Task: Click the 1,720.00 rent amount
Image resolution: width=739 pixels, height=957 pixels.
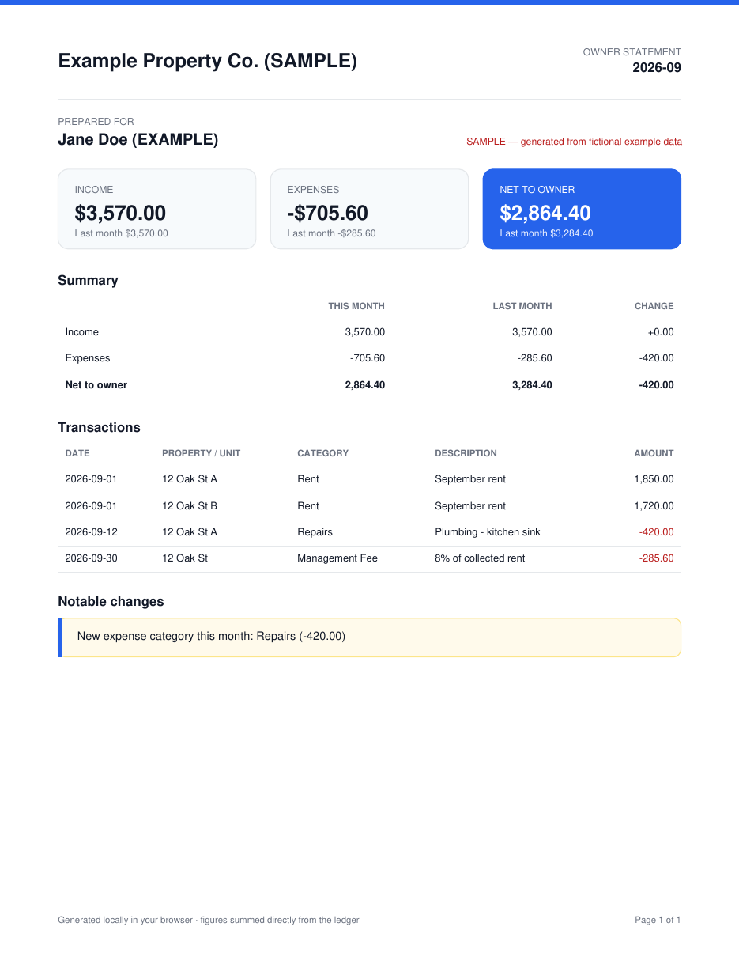Action: [654, 506]
